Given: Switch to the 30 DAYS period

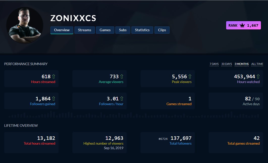Looking at the screenshot, I should pyautogui.click(x=226, y=64).
